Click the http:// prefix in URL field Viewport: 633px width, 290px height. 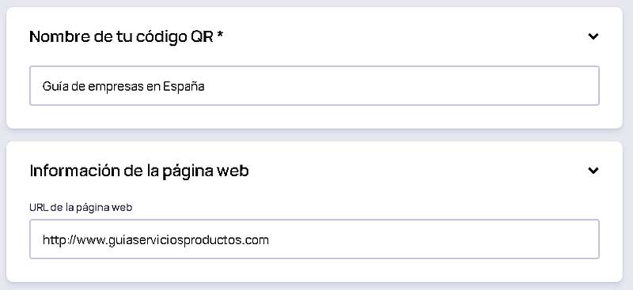click(x=59, y=240)
